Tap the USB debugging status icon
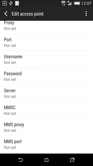This screenshot has height=166, width=93. pos(5,3)
